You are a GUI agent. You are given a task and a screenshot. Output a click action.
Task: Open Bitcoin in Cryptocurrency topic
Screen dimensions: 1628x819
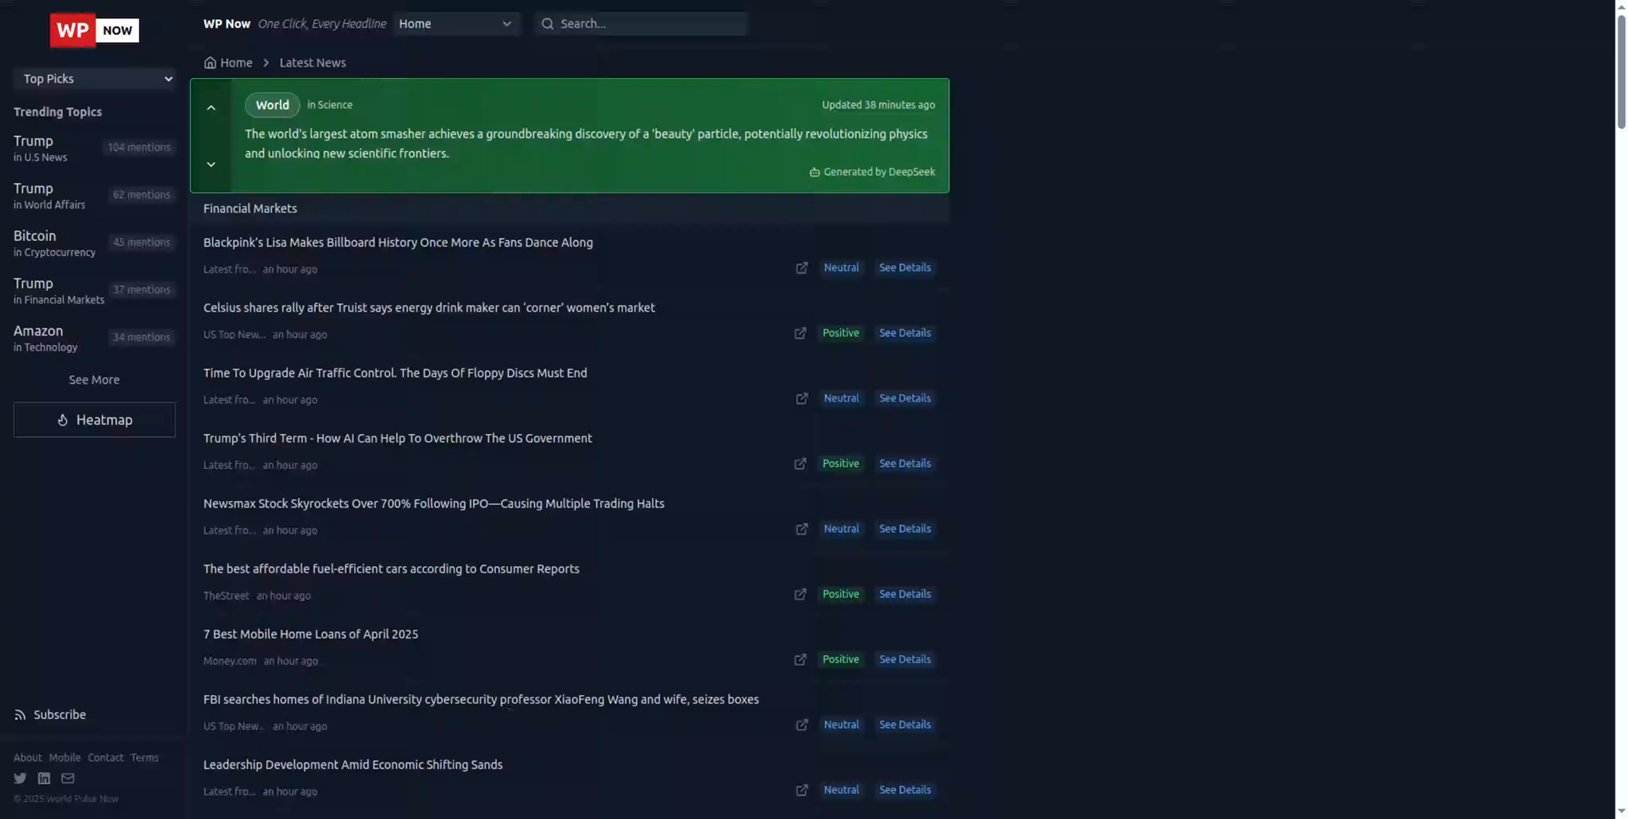[95, 243]
